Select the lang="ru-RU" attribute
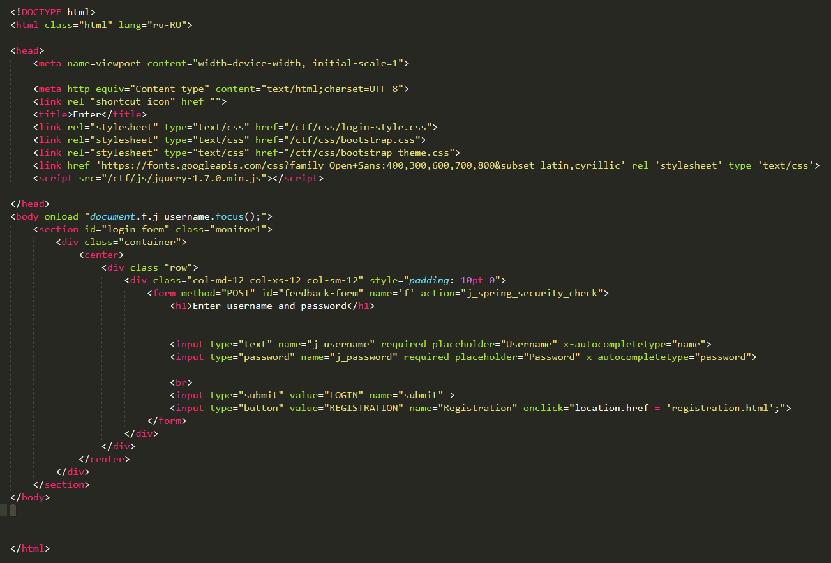This screenshot has width=831, height=563. pyautogui.click(x=153, y=25)
